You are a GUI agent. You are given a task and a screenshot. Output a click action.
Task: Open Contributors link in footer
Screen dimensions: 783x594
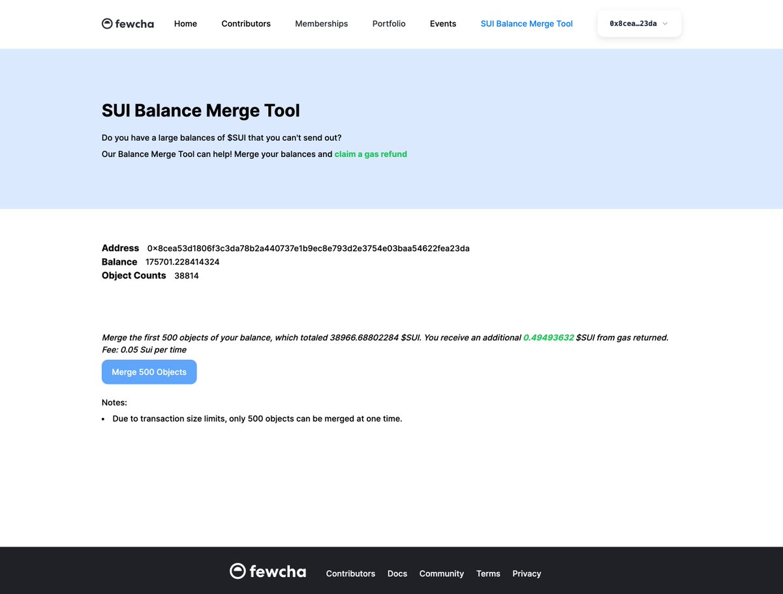pos(350,574)
